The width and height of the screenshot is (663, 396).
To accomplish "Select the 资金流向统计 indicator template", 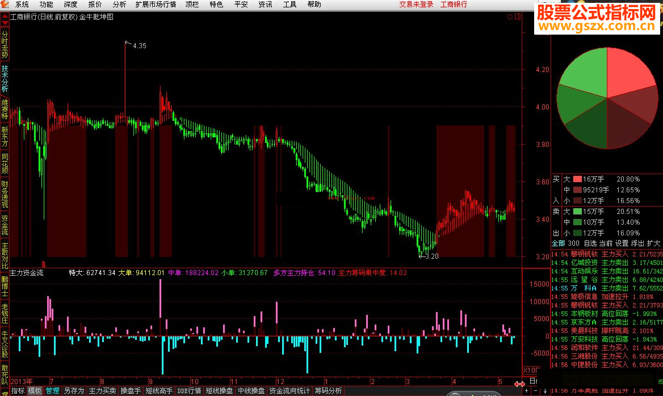I will [x=289, y=391].
